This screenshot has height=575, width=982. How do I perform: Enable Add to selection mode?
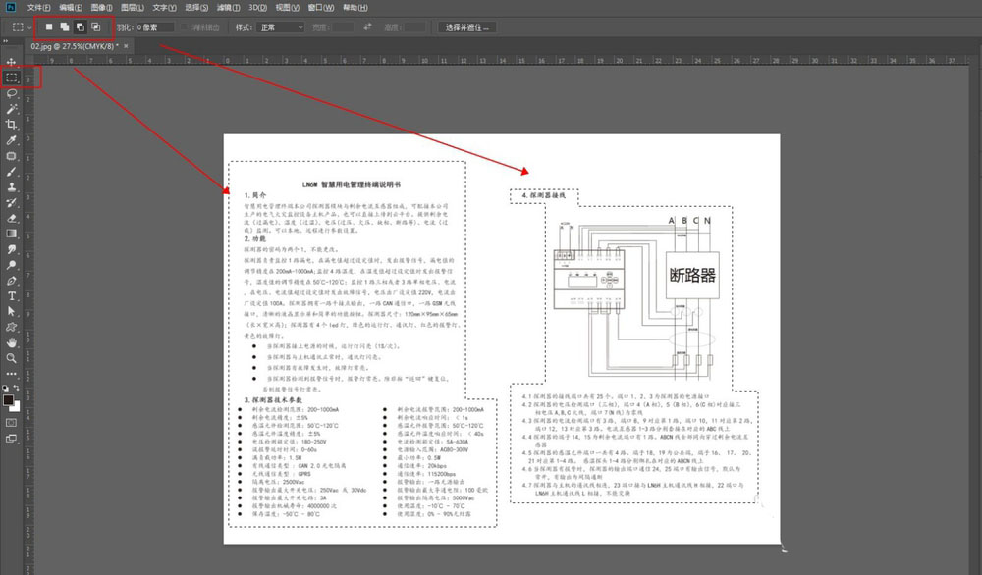coord(65,27)
